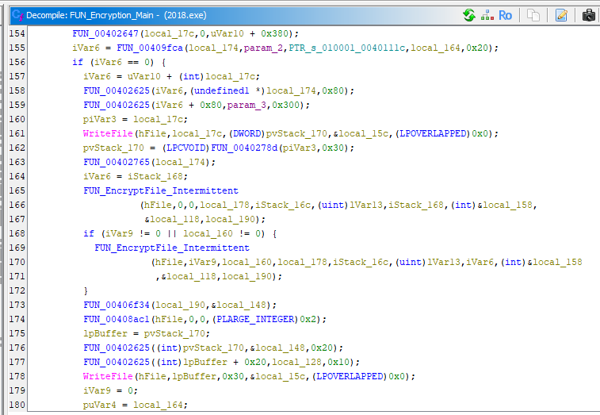Screen dimensions: 600x415
Task: Take a snapshot with the camera icon
Action: click(x=588, y=15)
